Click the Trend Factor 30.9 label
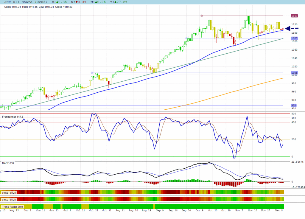 [12, 206]
